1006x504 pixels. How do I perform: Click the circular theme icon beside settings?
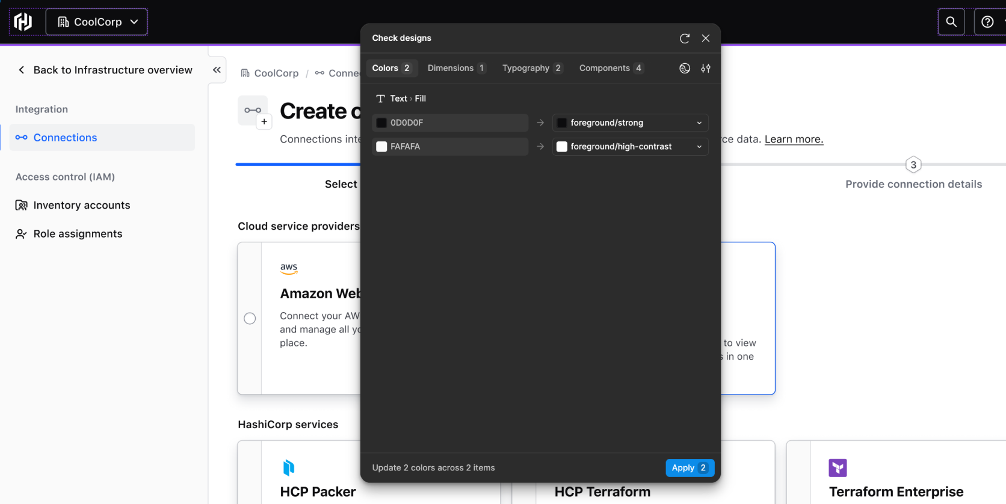[x=685, y=69]
